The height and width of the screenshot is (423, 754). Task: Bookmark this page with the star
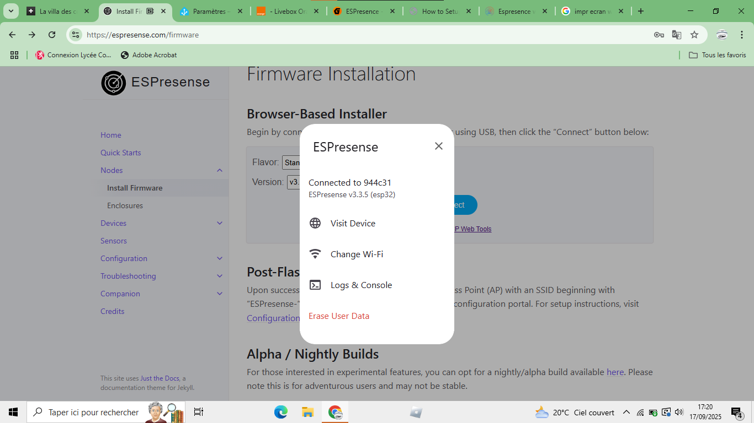pos(694,35)
